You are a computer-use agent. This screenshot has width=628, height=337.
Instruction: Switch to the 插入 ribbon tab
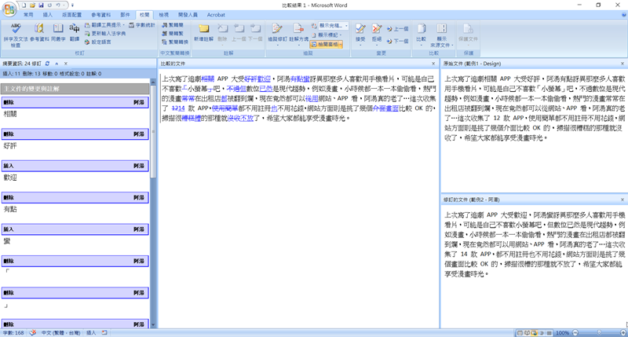(x=48, y=15)
